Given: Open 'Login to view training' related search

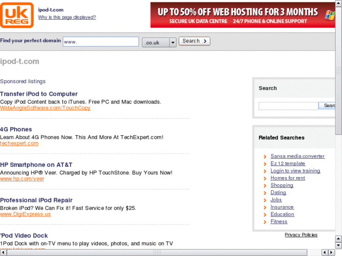Looking at the screenshot, I should point(295,171).
